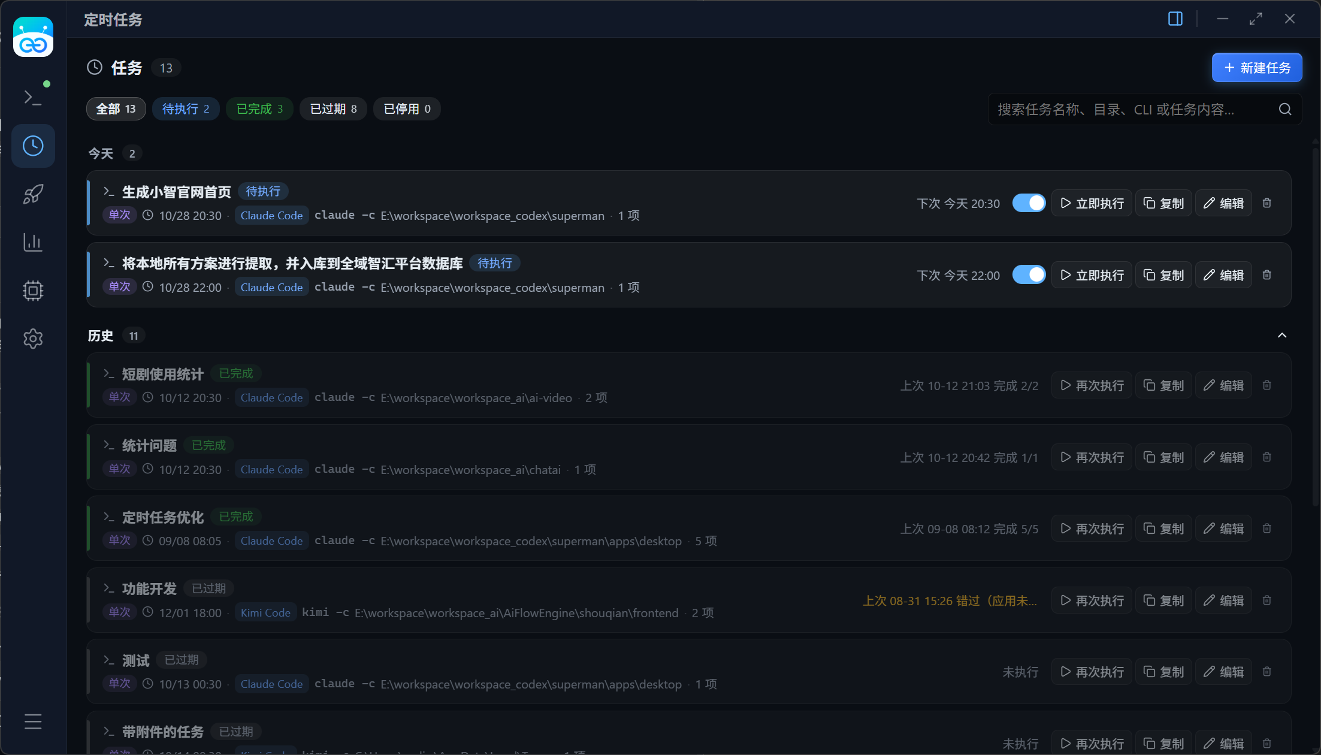Open the rocket launch sidebar icon

pos(33,194)
